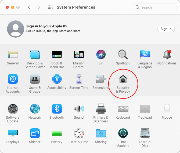Screen dimensions: 180x153
Task: Open Desktop & Screen Saver preferences
Action: (x=35, y=54)
